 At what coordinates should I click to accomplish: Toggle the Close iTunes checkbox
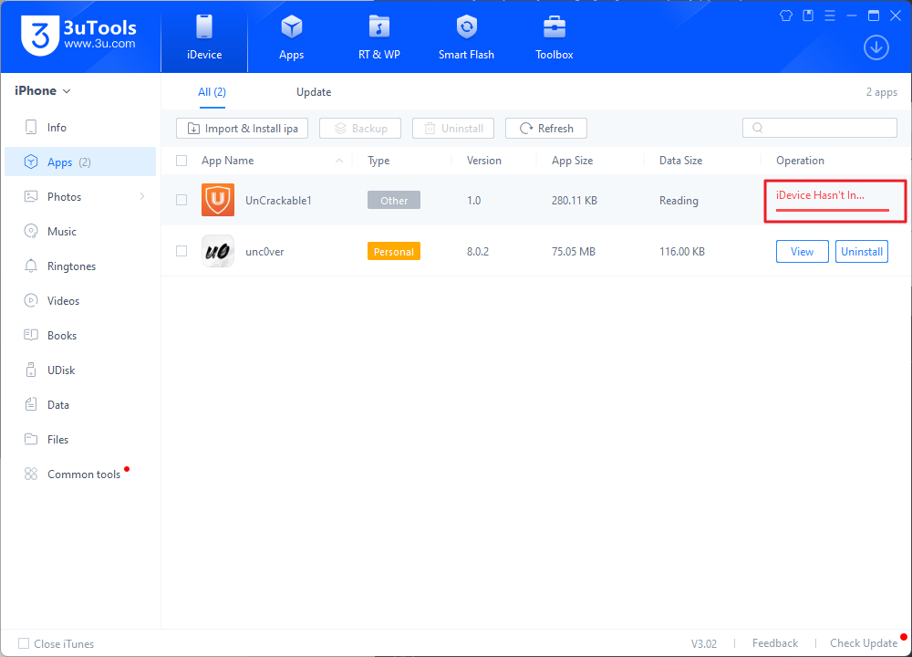tap(24, 643)
